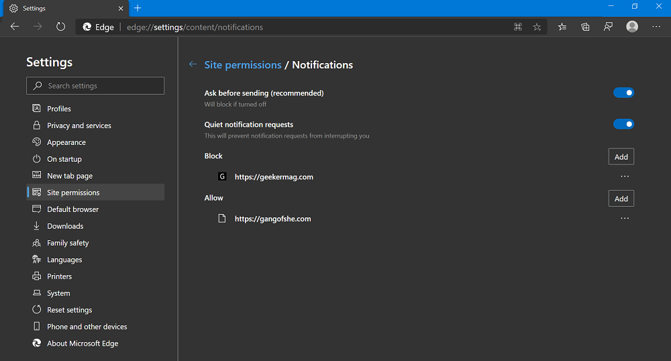Image resolution: width=671 pixels, height=361 pixels.
Task: Go to Downloads settings
Action: 95,226
